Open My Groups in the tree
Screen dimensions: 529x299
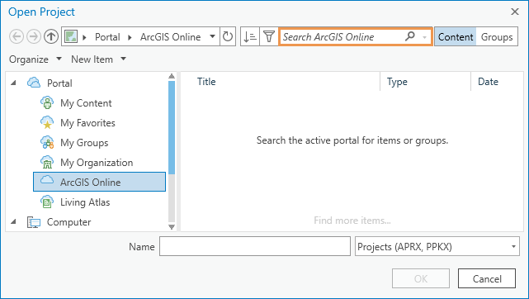click(x=84, y=143)
